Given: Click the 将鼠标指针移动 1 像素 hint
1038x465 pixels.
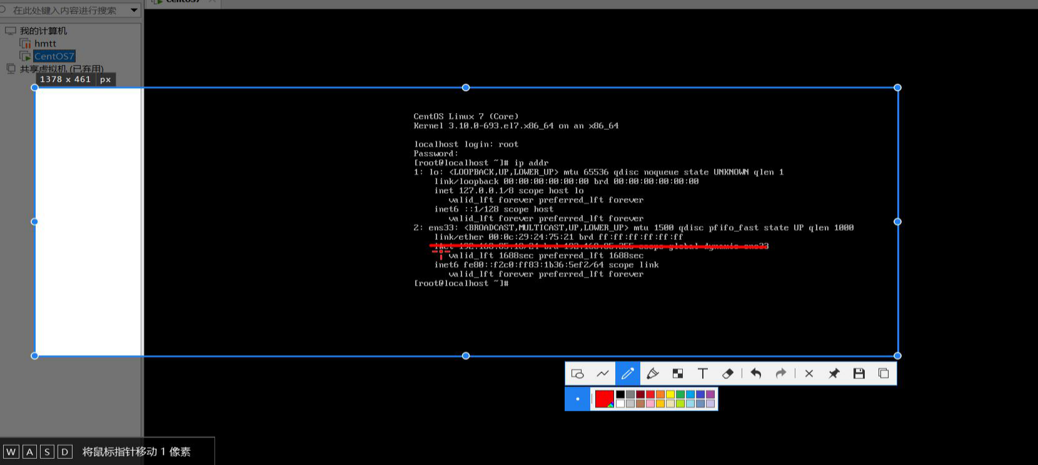Looking at the screenshot, I should pos(136,451).
